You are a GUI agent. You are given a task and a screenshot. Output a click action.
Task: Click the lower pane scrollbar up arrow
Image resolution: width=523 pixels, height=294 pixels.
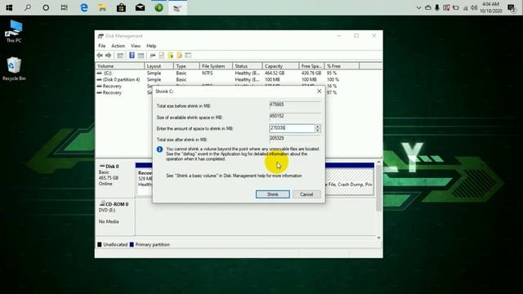(x=378, y=162)
